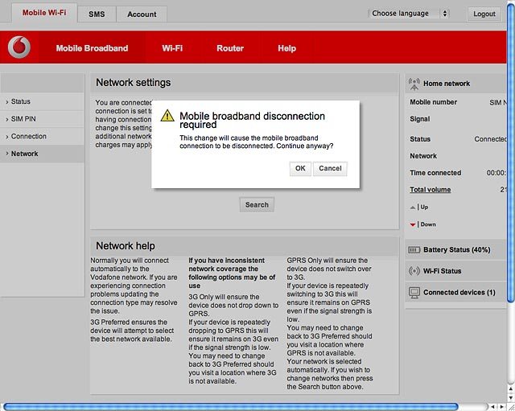Click the Signal label
Image resolution: width=515 pixels, height=411 pixels.
[x=420, y=119]
